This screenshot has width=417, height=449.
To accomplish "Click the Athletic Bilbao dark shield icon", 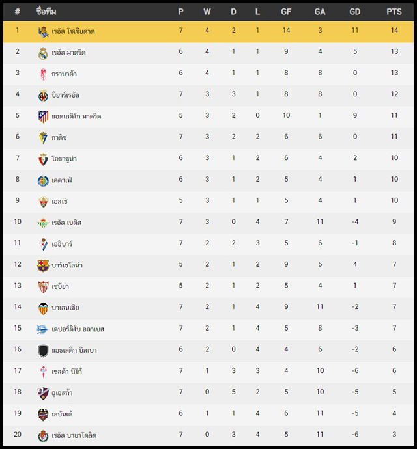I will [x=43, y=351].
